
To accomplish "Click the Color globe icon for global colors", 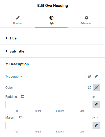I will point(89,87).
